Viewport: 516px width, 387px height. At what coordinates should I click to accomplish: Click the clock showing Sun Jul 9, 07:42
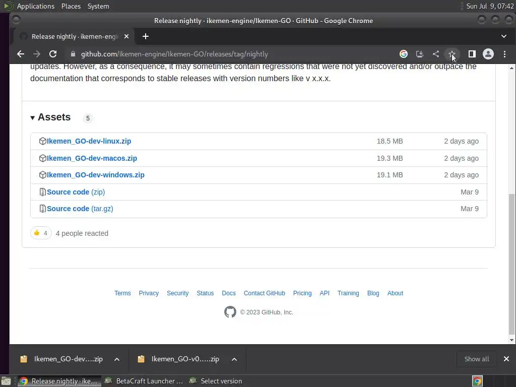click(490, 6)
